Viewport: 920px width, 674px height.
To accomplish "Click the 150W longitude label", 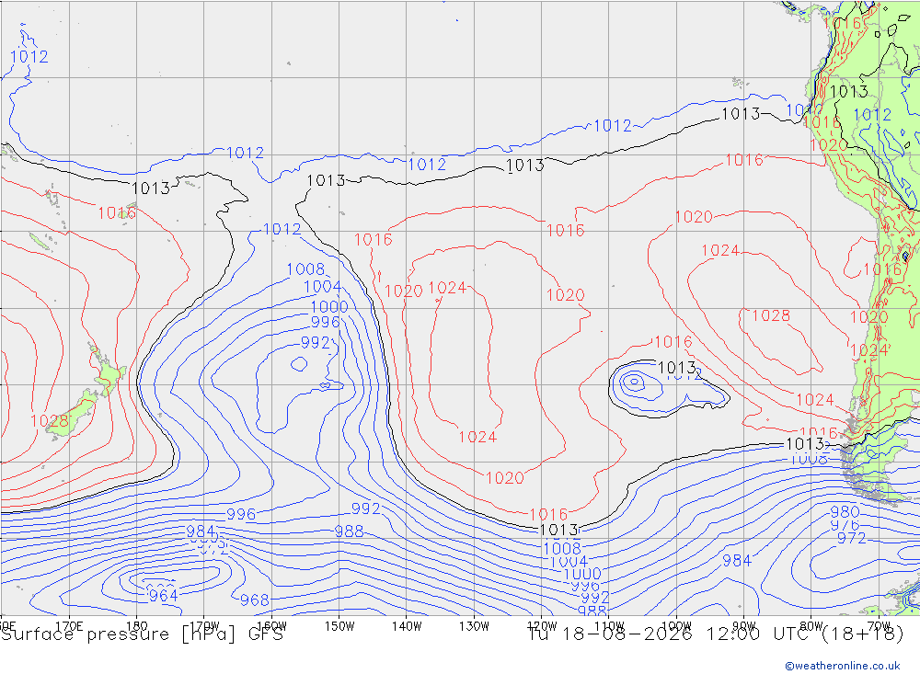I will point(339,626).
